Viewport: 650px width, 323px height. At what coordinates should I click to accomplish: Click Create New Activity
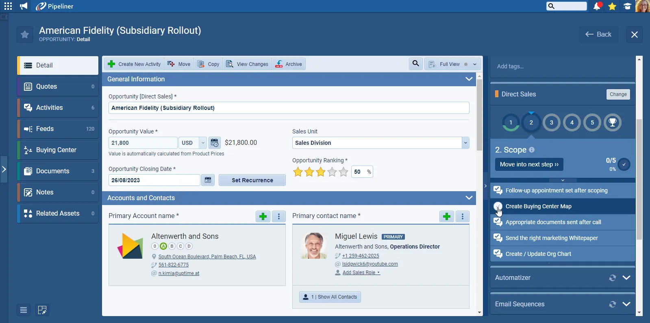point(134,64)
